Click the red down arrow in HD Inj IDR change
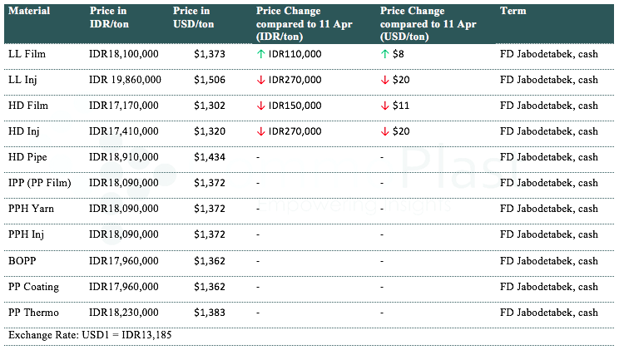The image size is (624, 350). (261, 131)
